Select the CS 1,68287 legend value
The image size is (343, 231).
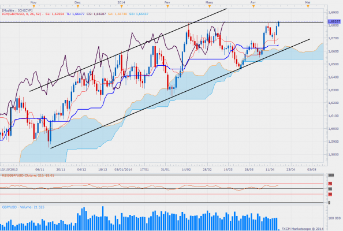(96, 14)
